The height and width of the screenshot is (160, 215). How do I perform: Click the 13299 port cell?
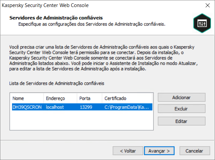pyautogui.click(x=86, y=107)
